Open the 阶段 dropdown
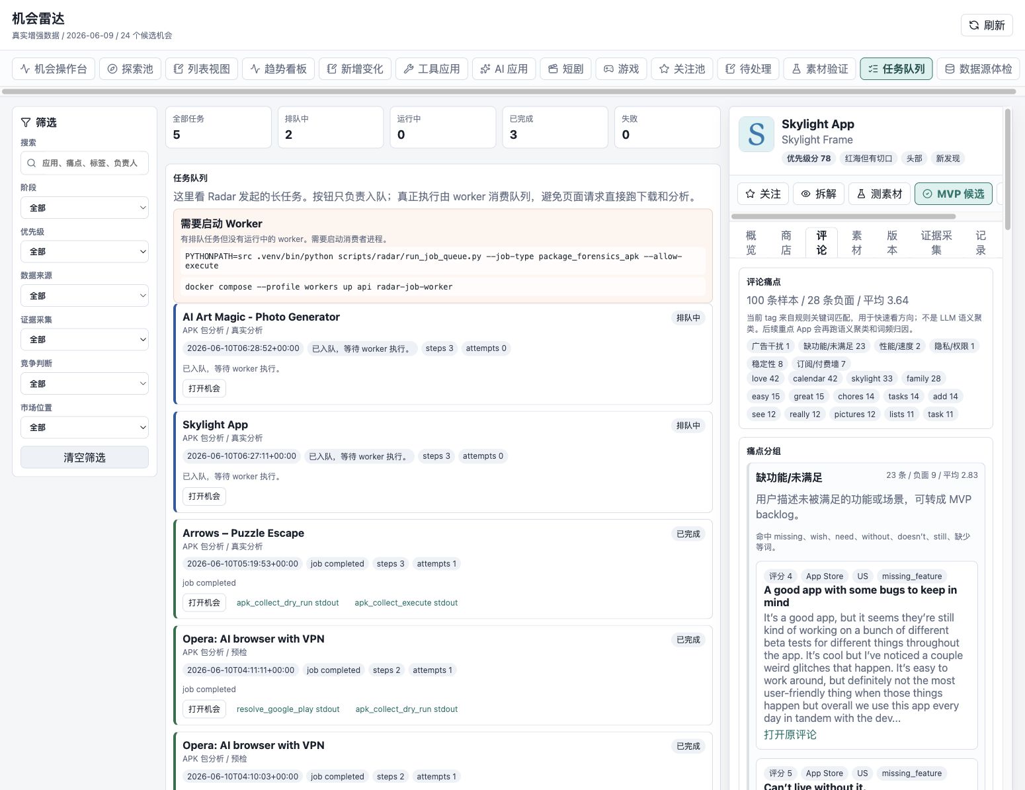The image size is (1025, 790). [x=85, y=208]
